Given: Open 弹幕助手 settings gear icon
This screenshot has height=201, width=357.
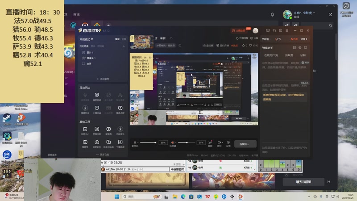Looking at the screenshot, I should 300,48.
